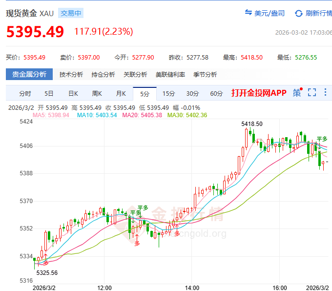Click the 5325.56 low label on chart
332x291 pixels.
(x=47, y=273)
